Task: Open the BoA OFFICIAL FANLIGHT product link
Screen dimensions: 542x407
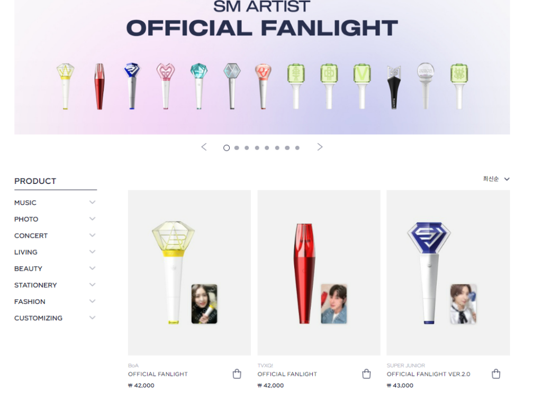Action: pos(158,374)
